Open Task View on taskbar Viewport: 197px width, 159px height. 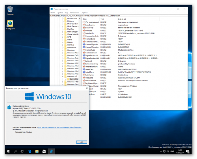[x=22, y=152]
